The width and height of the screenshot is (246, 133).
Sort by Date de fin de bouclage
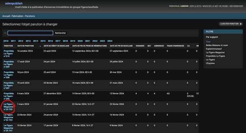pyautogui.click(x=121, y=46)
